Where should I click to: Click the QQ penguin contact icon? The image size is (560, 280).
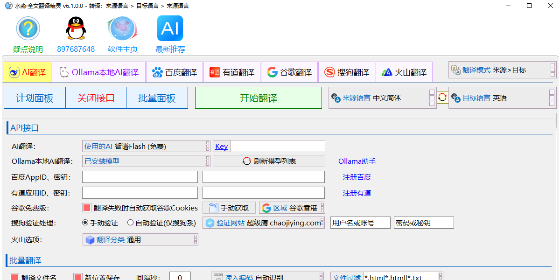[x=76, y=29]
